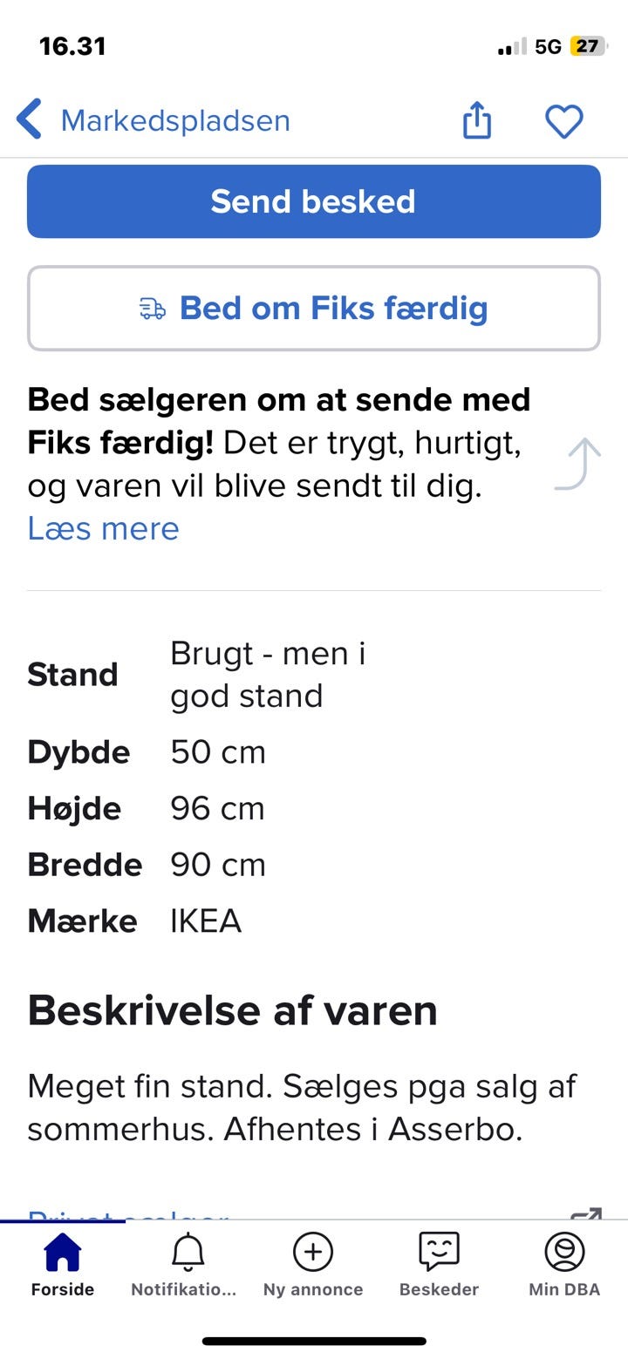Tap the external link arrow icon
This screenshot has width=628, height=1359.
(585, 1213)
